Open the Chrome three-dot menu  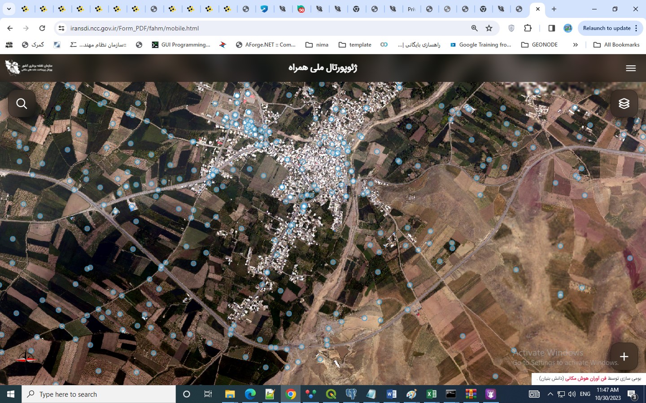636,28
